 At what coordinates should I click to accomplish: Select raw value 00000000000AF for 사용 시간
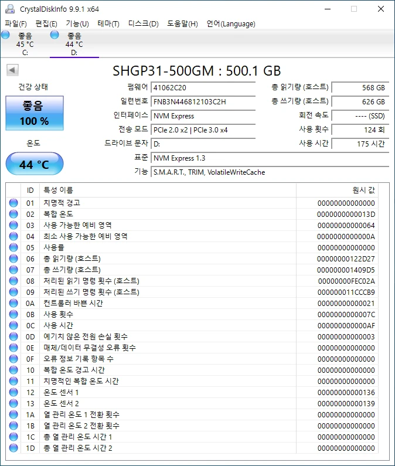346,326
